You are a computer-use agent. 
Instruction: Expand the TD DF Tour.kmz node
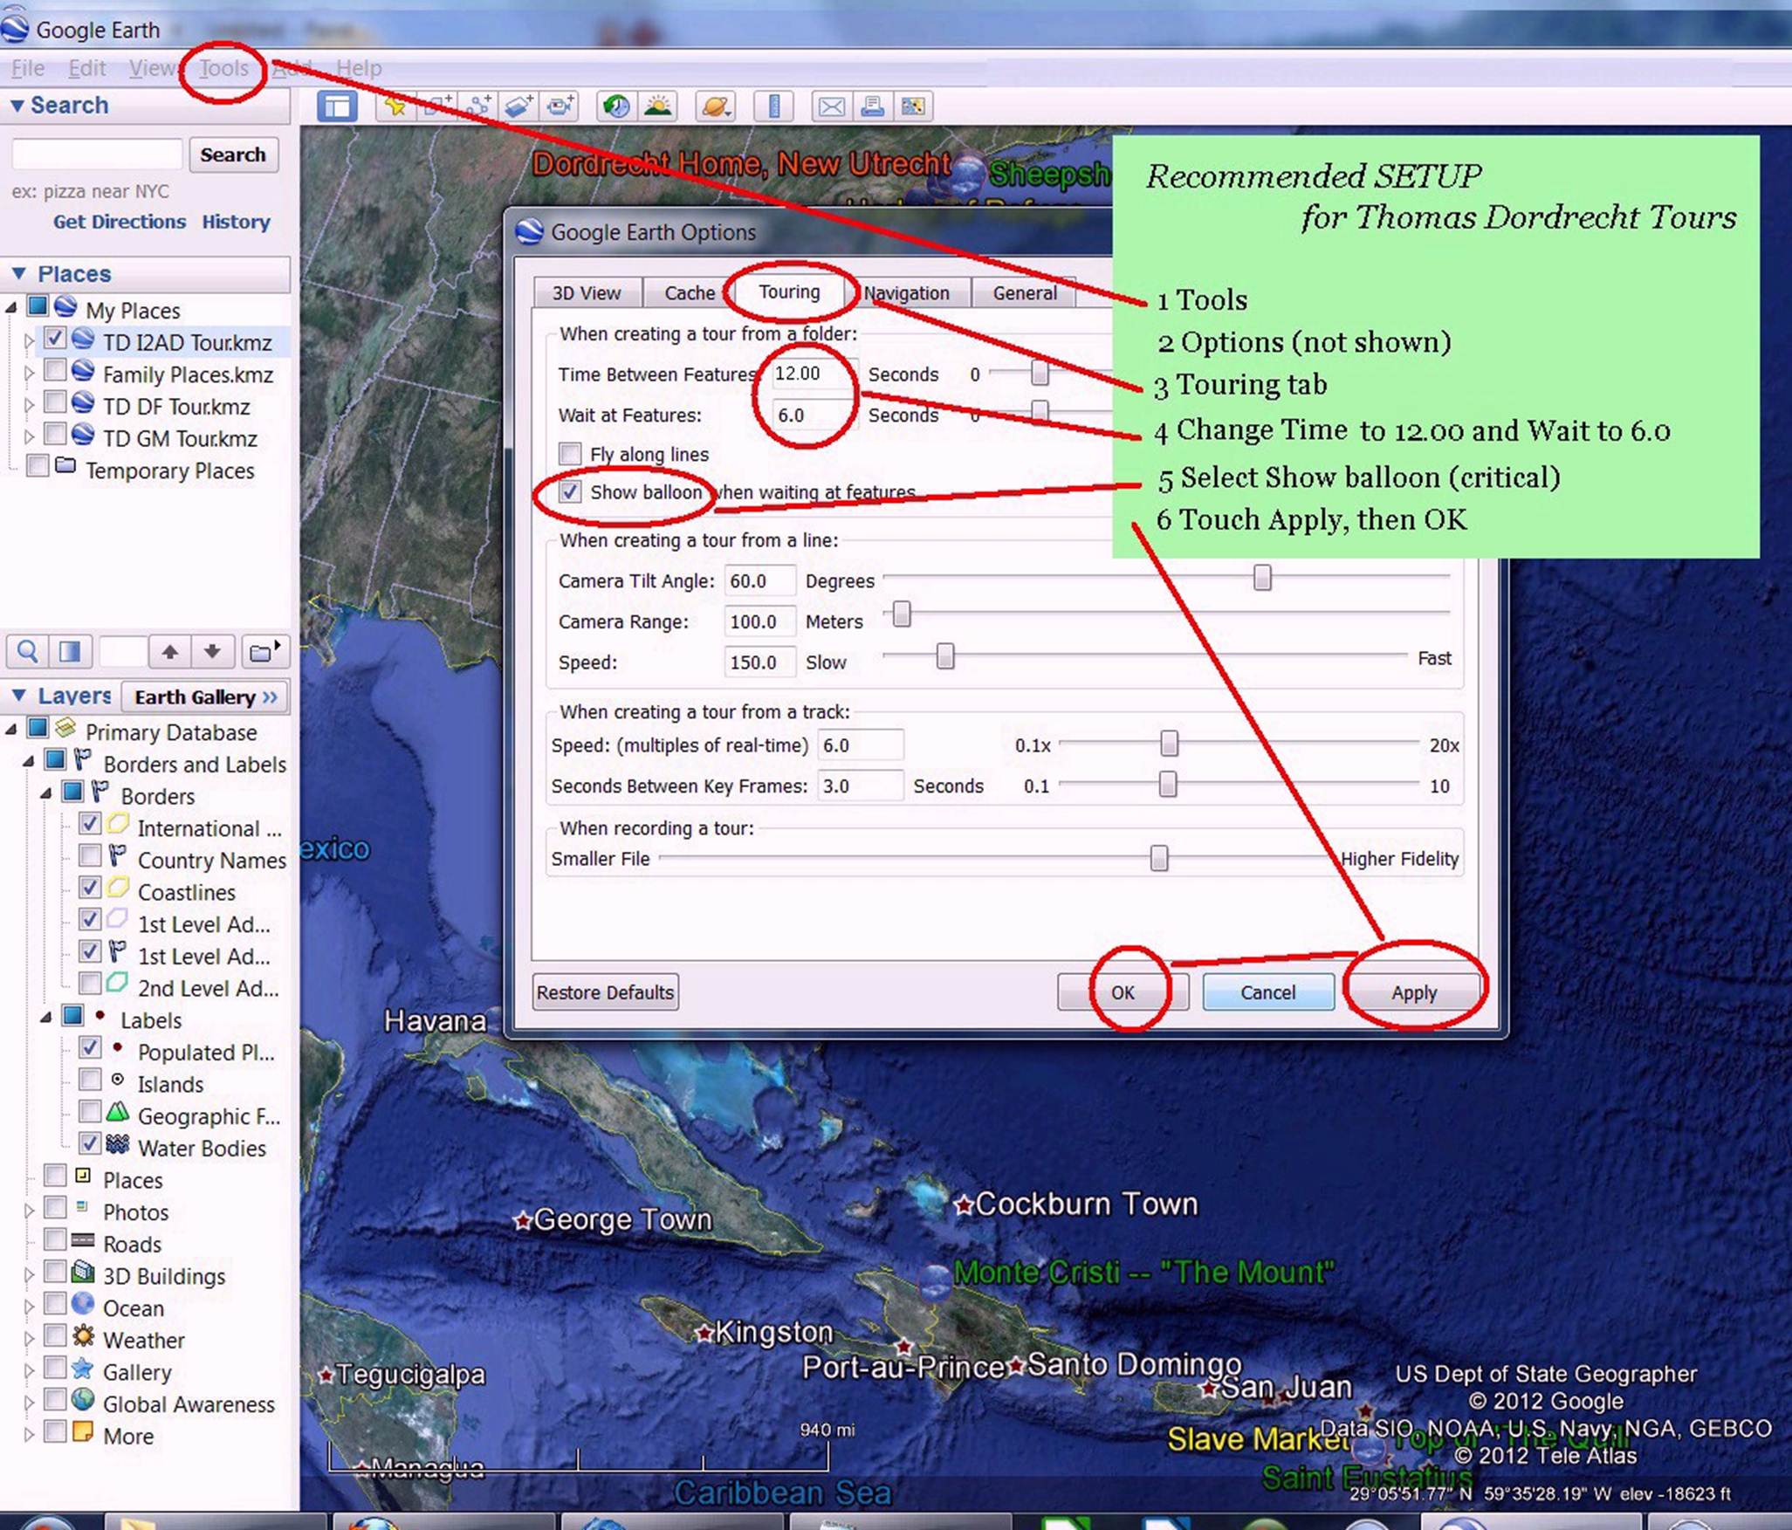coord(29,406)
